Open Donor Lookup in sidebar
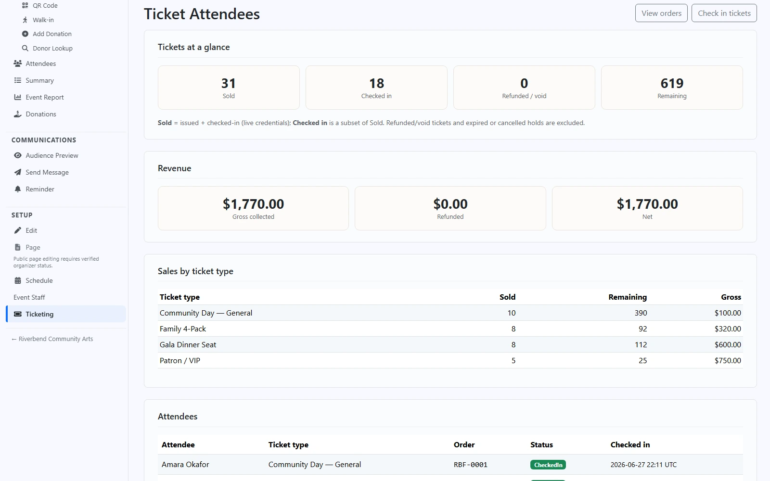This screenshot has width=770, height=481. click(x=52, y=48)
